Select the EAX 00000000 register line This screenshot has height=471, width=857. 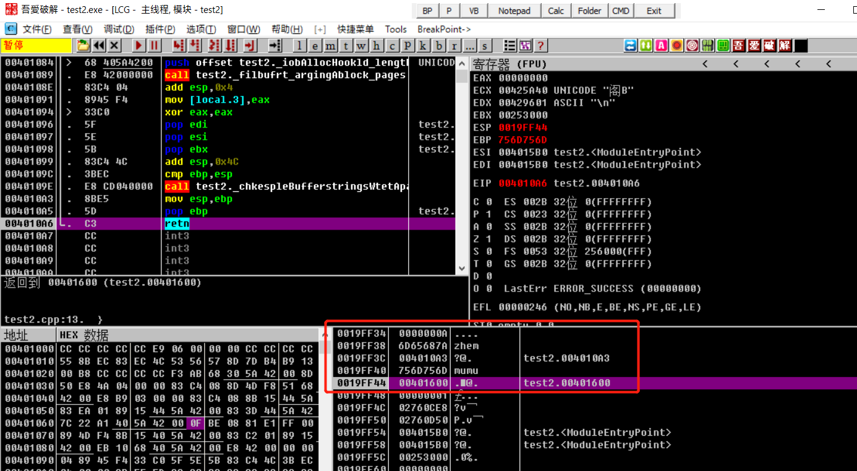(511, 78)
